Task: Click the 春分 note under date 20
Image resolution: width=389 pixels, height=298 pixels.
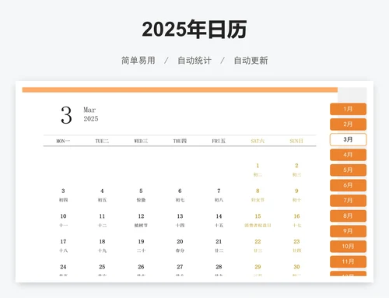Action: tap(180, 251)
